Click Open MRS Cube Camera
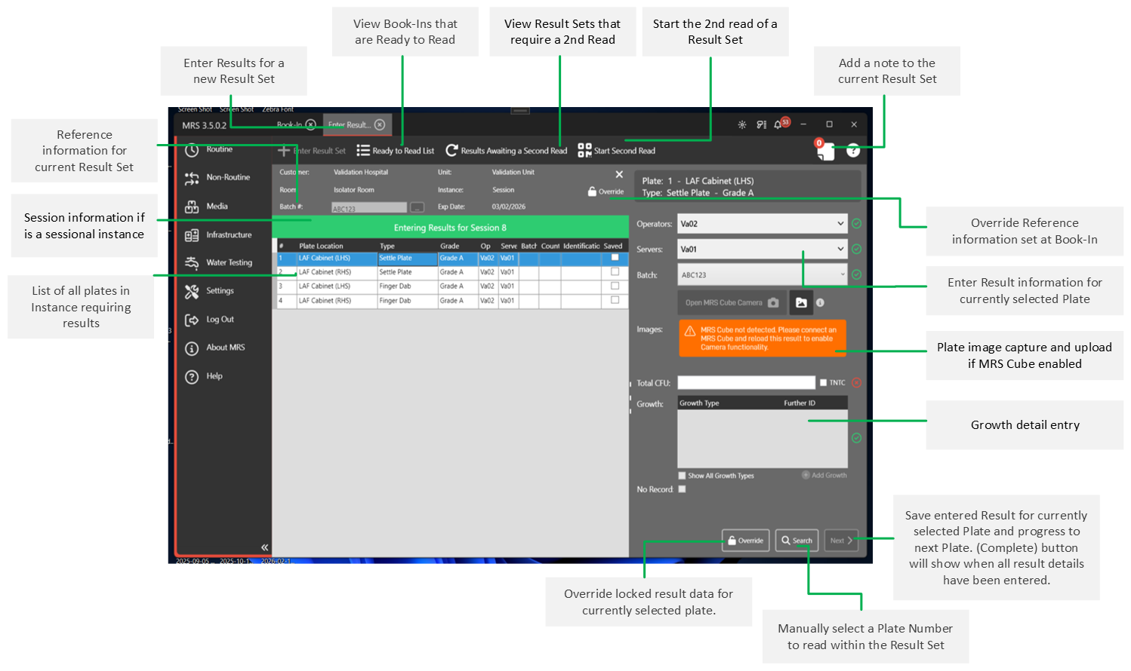Image resolution: width=1131 pixels, height=671 pixels. point(731,303)
